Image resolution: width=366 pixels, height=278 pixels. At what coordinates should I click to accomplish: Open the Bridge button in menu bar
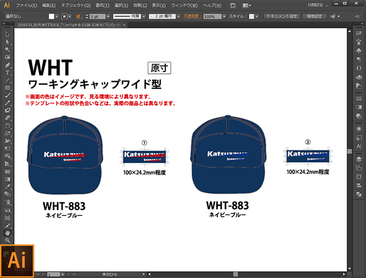233,5
